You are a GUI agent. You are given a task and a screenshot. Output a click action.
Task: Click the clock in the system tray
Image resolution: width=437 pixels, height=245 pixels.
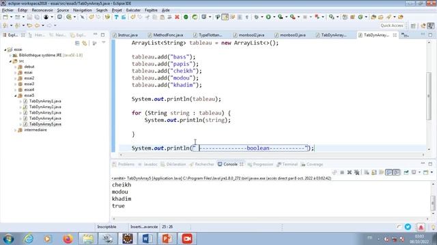tap(420, 239)
